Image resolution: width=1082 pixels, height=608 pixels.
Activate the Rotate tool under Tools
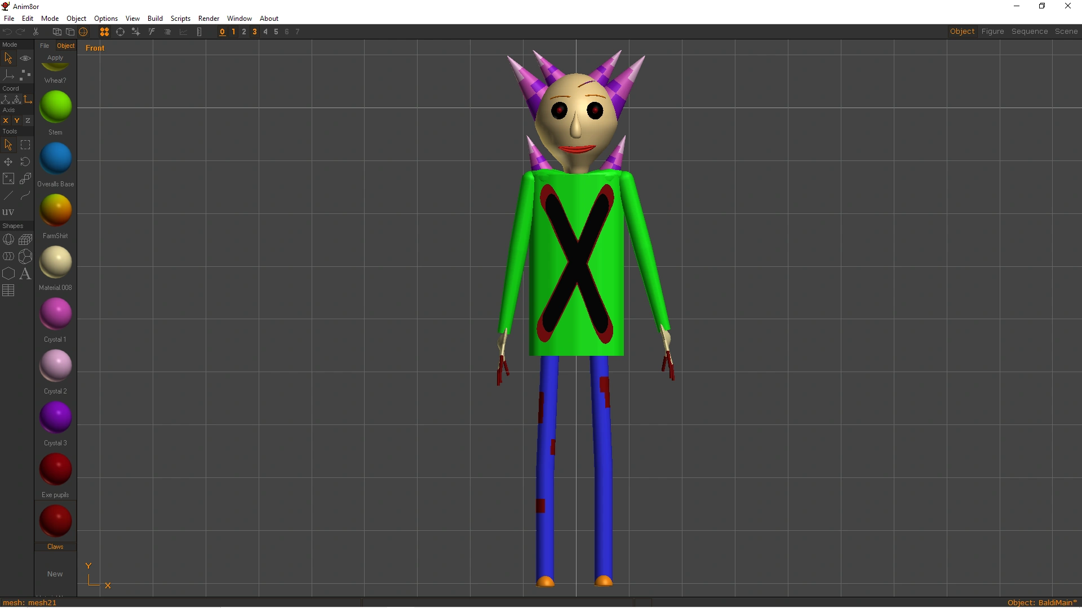25,162
